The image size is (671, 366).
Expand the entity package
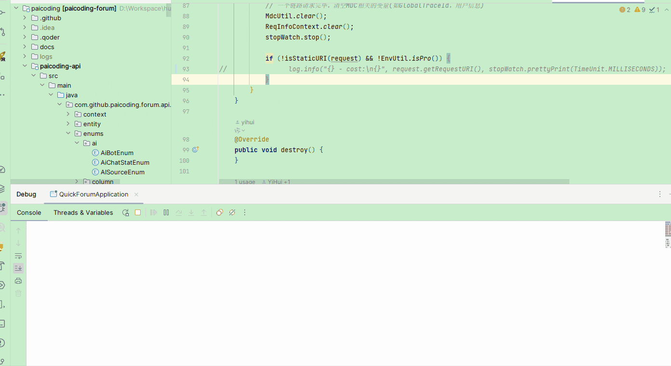point(68,124)
